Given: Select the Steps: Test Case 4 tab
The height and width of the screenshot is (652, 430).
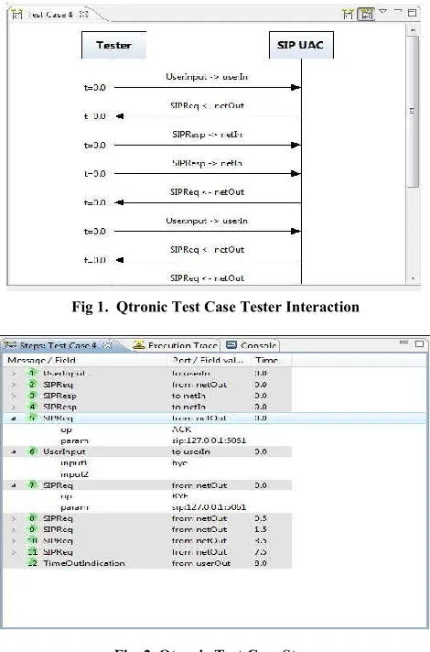Looking at the screenshot, I should coord(59,345).
